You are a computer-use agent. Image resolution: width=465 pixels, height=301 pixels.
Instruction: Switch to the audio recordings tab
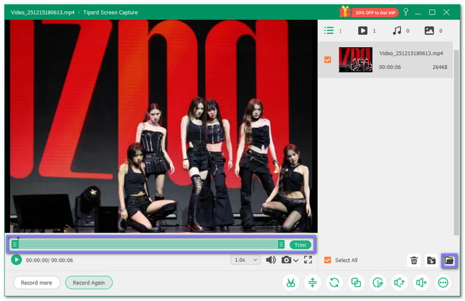click(x=397, y=30)
